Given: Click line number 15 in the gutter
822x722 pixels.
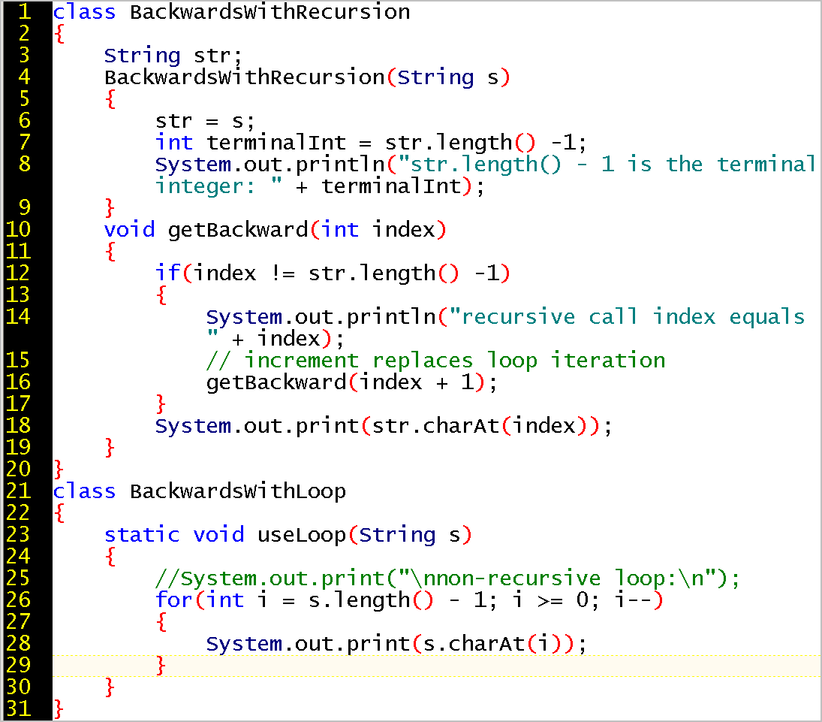Looking at the screenshot, I should (18, 361).
